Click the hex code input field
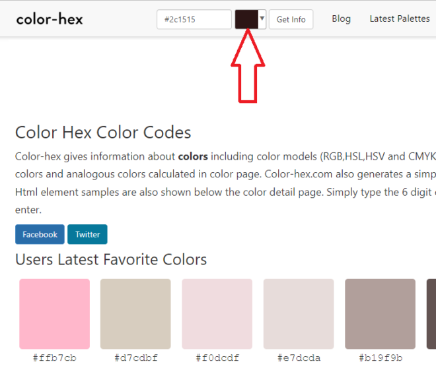Screen dimensions: 436x372 [x=194, y=19]
